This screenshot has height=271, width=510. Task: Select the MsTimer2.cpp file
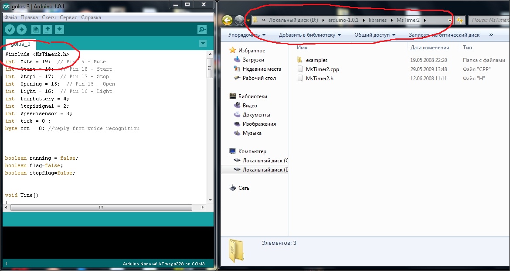click(x=322, y=69)
